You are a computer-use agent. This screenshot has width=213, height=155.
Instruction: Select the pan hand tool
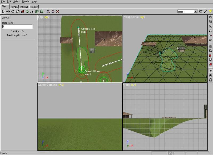210,17
